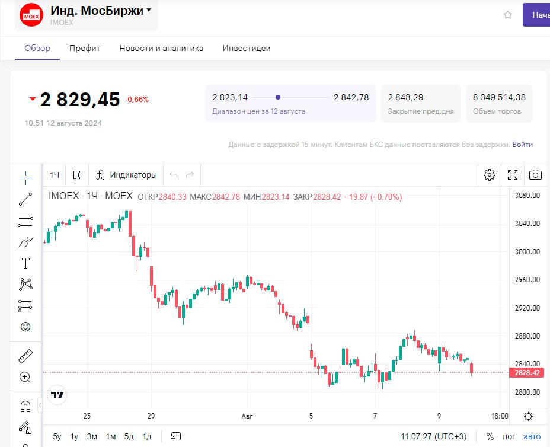Click the Войти login link
Viewport: 550px width, 447px height.
[522, 145]
